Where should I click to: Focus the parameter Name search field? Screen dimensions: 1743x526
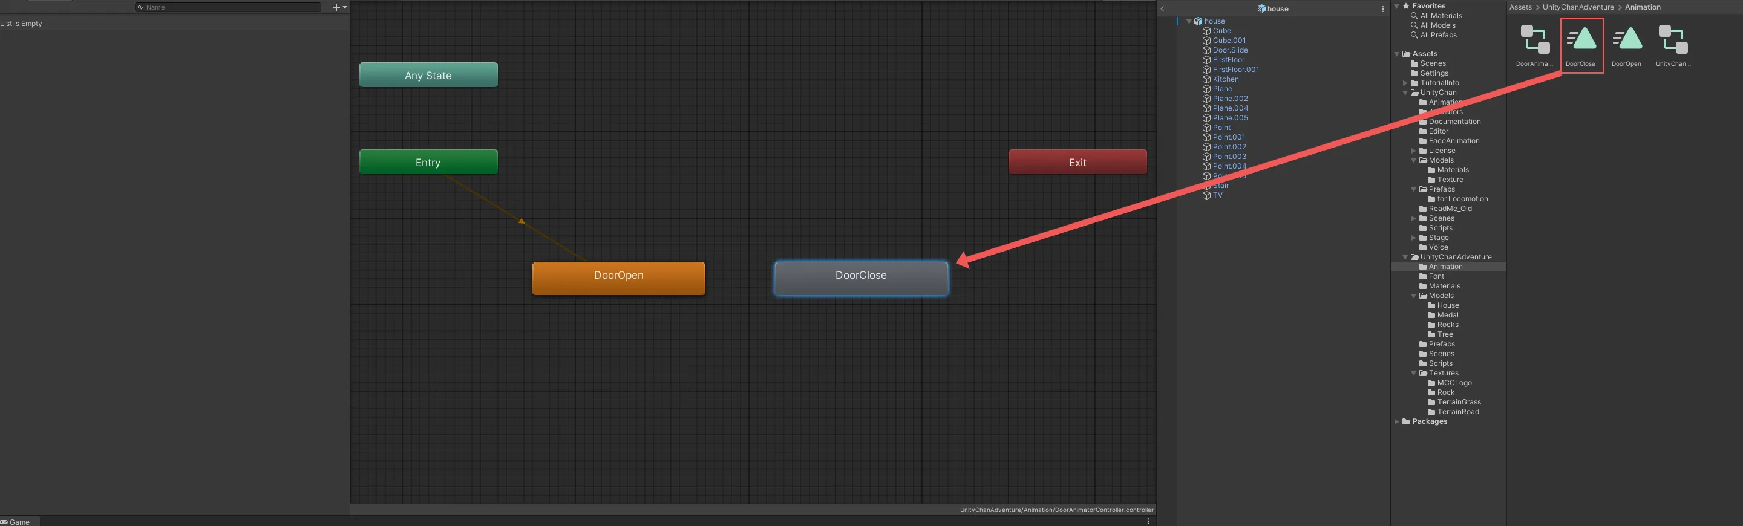tap(230, 7)
